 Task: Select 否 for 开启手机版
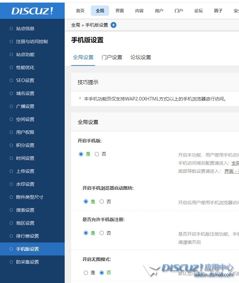point(97,154)
